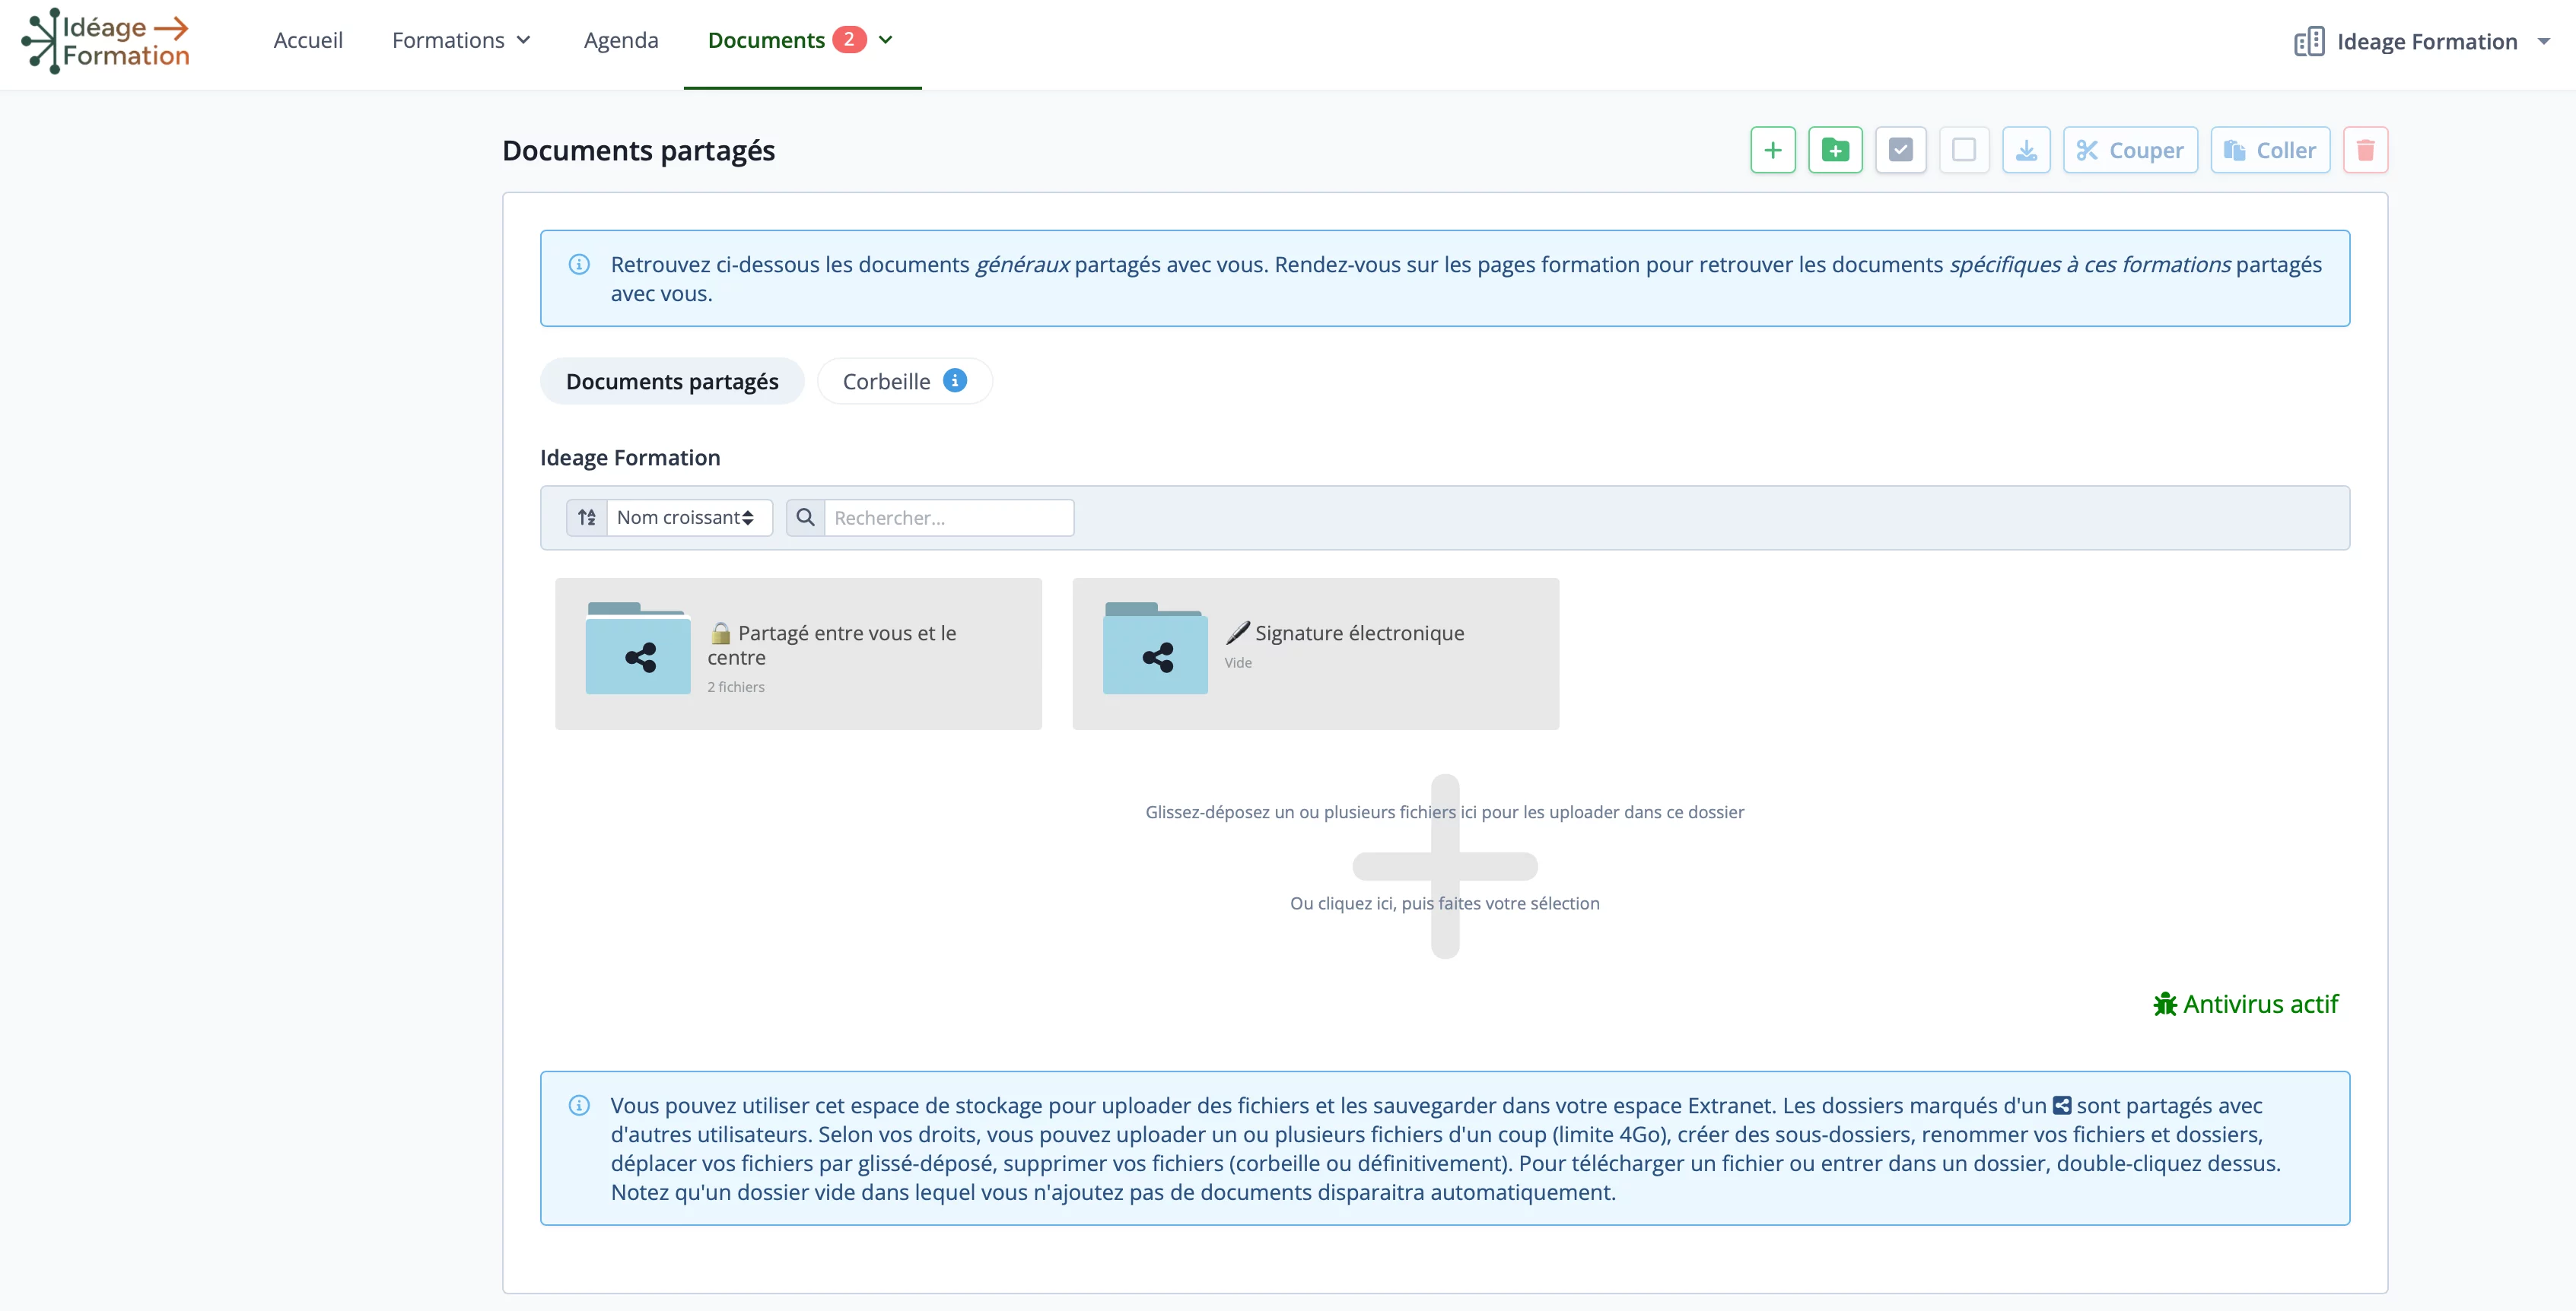
Task: Click 'Ou cliquez ici' upload text
Action: pyautogui.click(x=1445, y=903)
